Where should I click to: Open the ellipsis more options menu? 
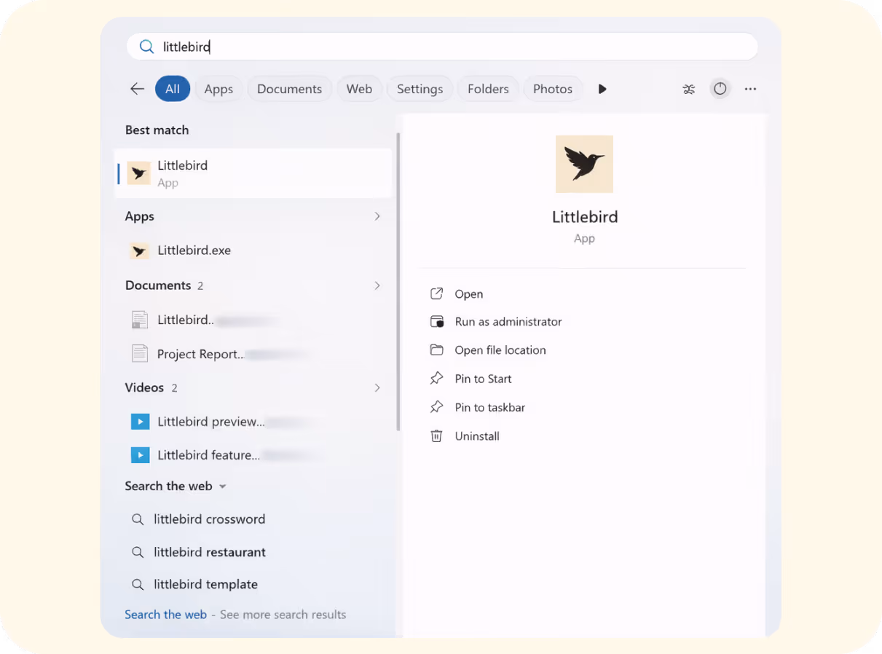[x=750, y=88]
